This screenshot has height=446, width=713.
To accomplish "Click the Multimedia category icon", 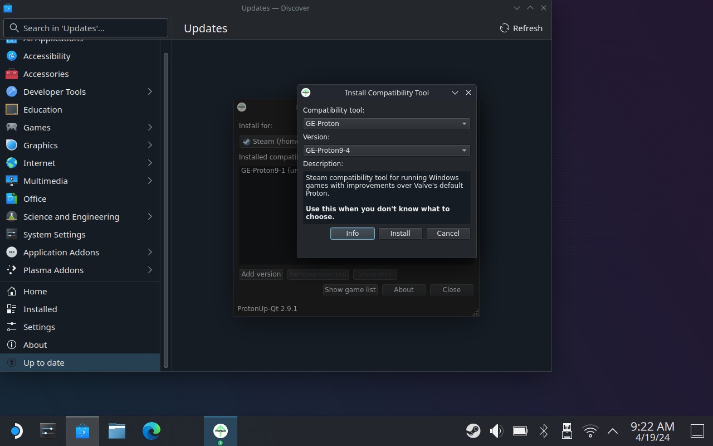I will pyautogui.click(x=12, y=181).
